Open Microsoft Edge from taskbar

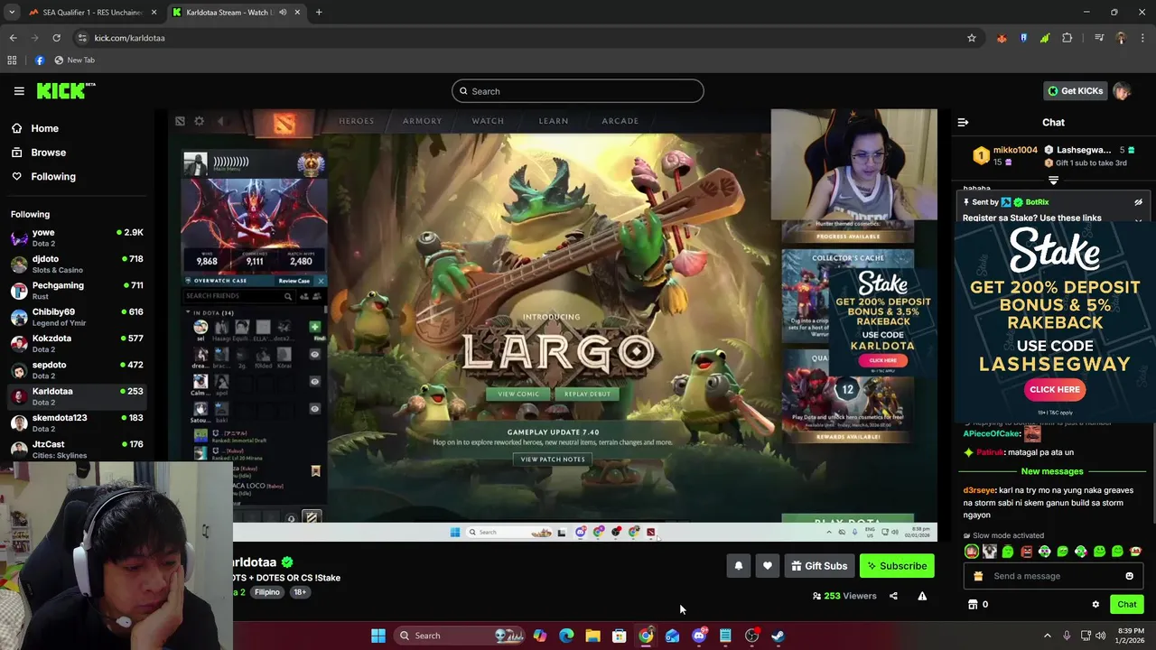(566, 636)
